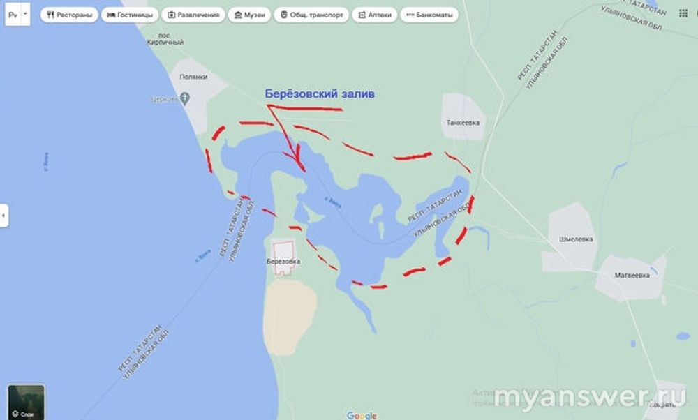
Task: Click the Матвеевка settlement label
Action: click(632, 276)
